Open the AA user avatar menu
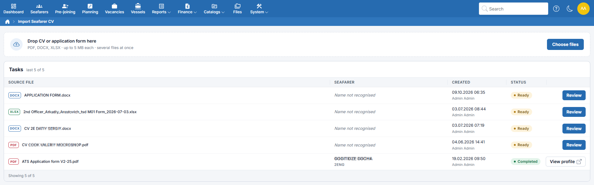Viewport: 594px width, 185px height. [x=583, y=9]
